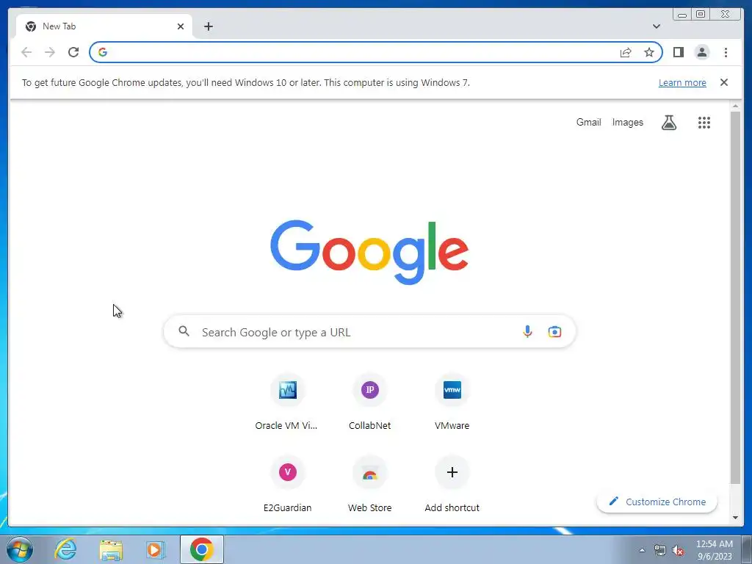Open the VMware shortcut
Viewport: 752px width, 564px height.
pos(452,403)
